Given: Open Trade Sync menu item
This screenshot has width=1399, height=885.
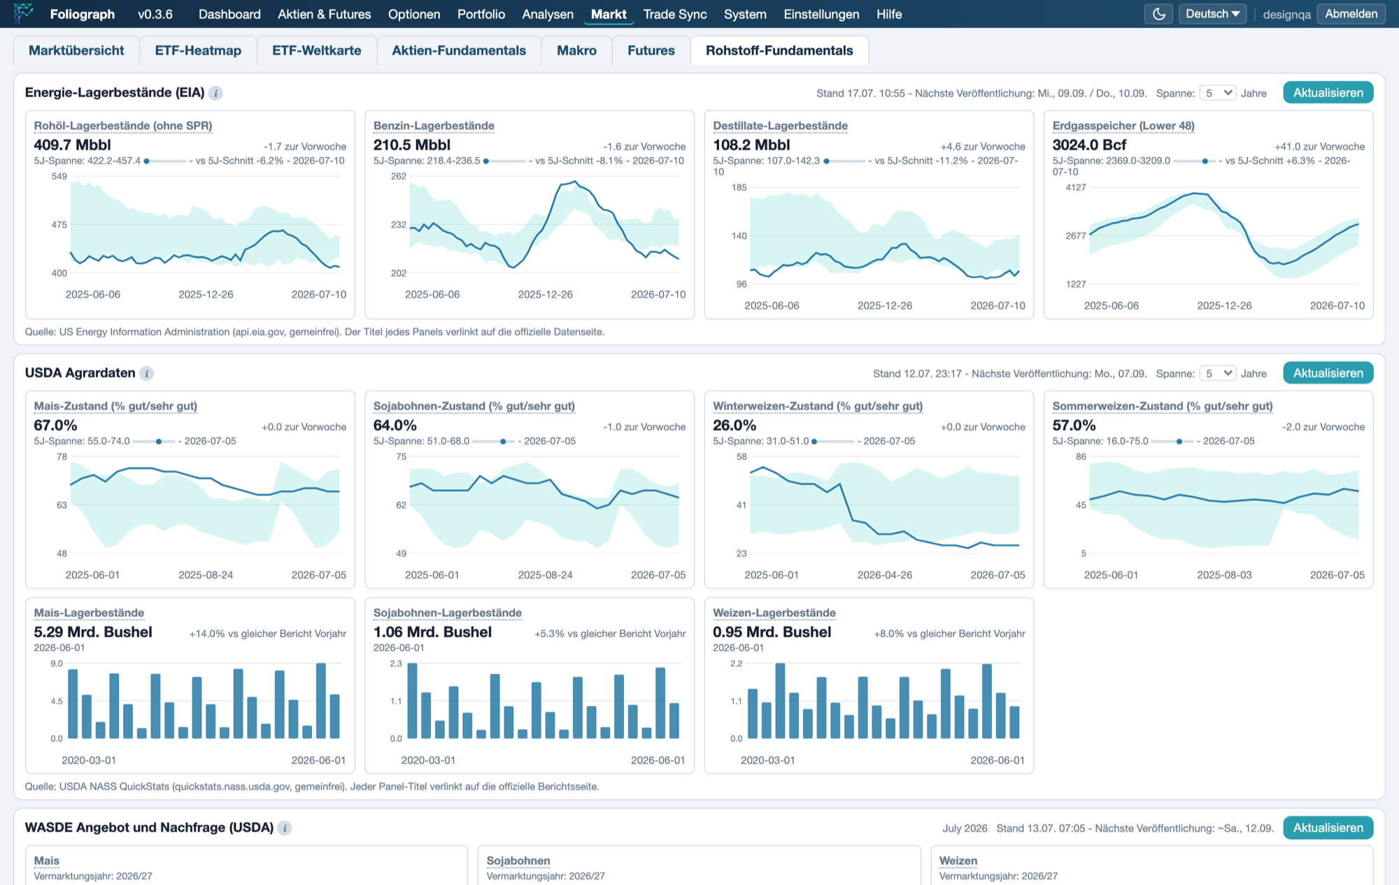Looking at the screenshot, I should [x=675, y=14].
